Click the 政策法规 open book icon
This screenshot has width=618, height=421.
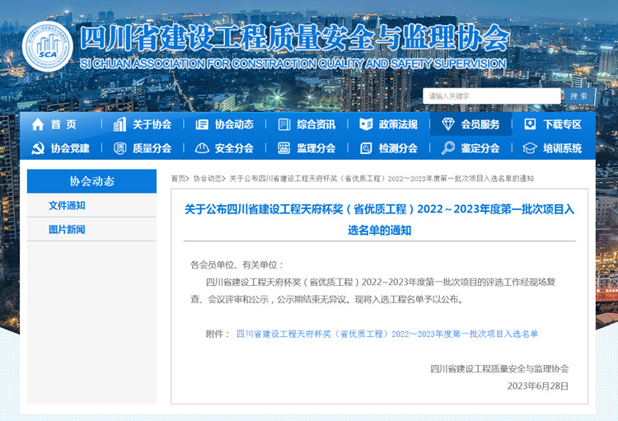(366, 124)
